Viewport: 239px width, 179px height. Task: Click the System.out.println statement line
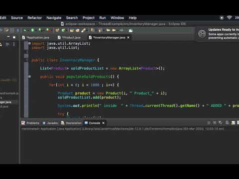(148, 105)
